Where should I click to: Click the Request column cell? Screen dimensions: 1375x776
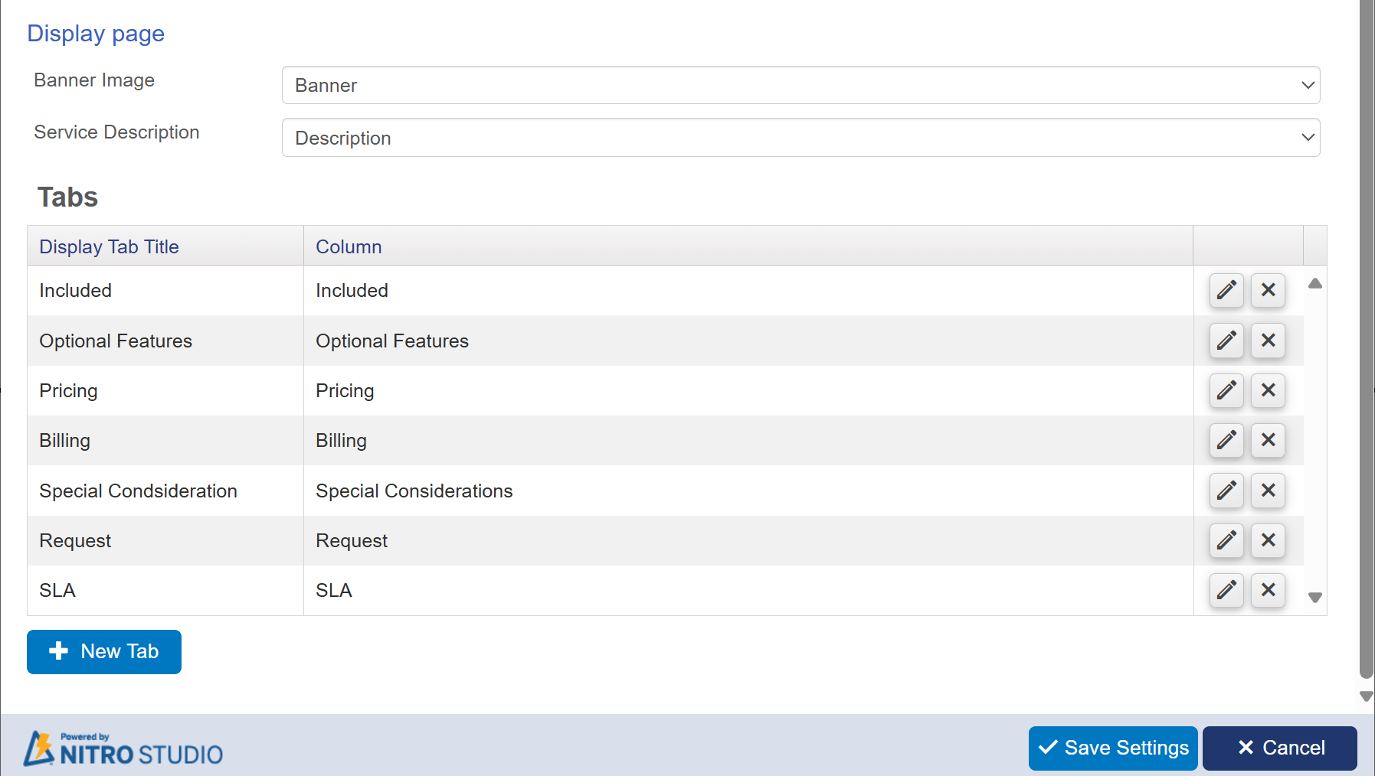tap(748, 540)
